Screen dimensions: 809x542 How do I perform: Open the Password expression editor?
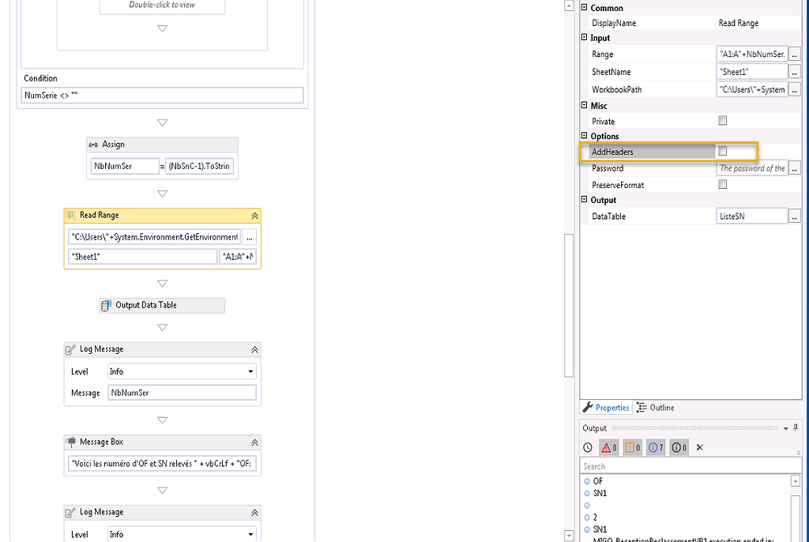click(x=794, y=167)
